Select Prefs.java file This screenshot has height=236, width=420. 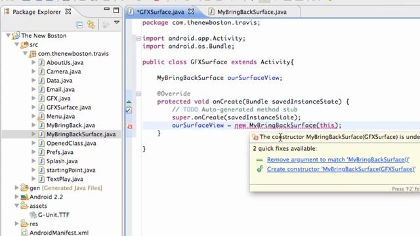pyautogui.click(x=60, y=152)
